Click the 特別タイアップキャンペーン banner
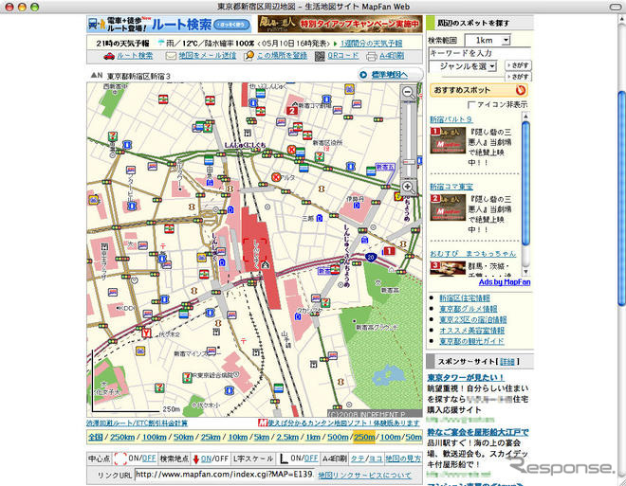Viewport: 626px width, 486px height. (340, 24)
